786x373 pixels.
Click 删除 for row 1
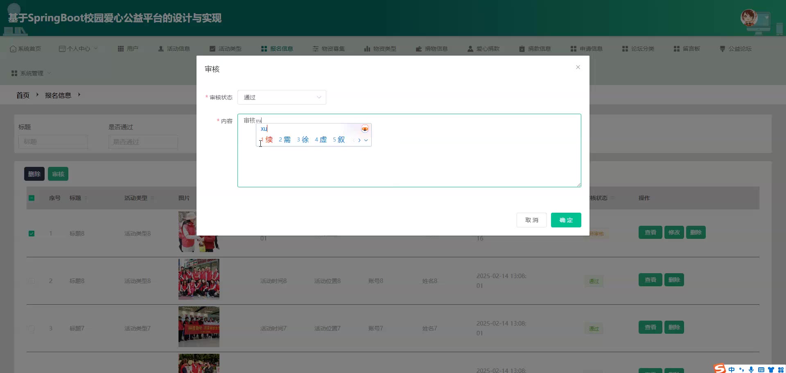(696, 232)
